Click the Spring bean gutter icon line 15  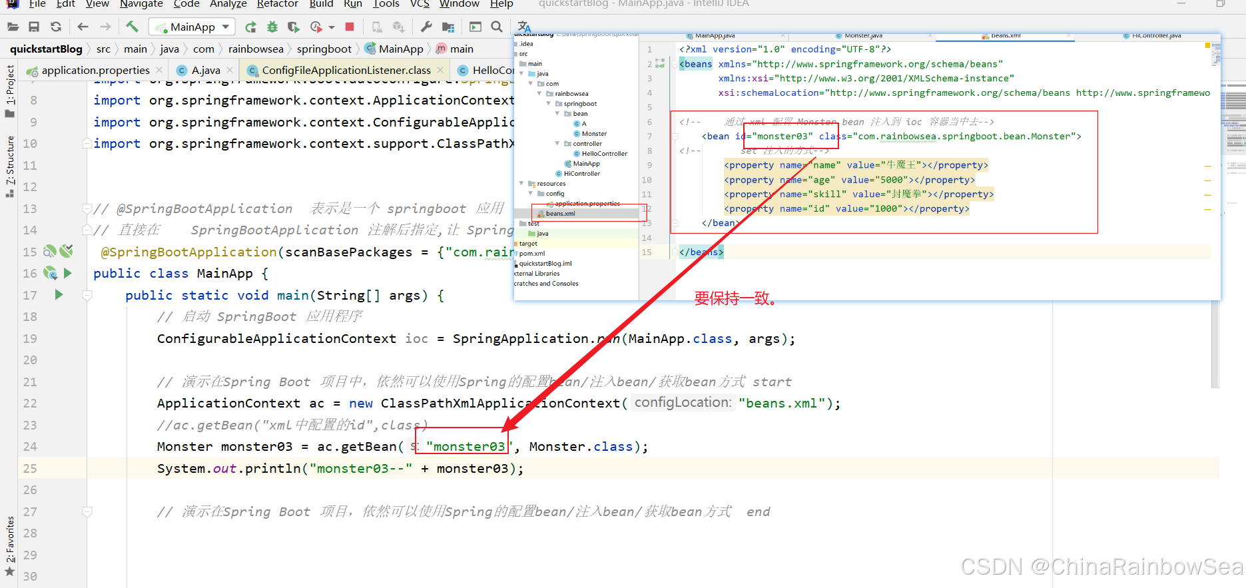coord(49,251)
